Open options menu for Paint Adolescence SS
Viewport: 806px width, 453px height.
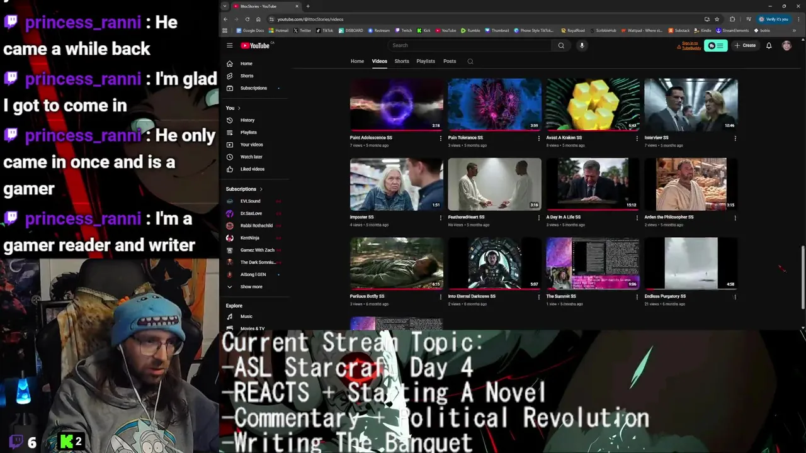(441, 138)
